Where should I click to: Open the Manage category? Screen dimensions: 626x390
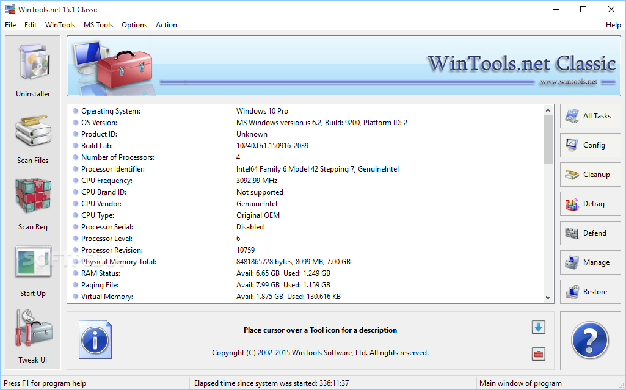(590, 262)
